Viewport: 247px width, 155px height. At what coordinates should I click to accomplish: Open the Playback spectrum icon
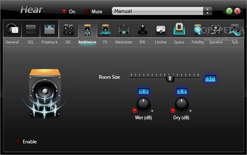coord(49,29)
